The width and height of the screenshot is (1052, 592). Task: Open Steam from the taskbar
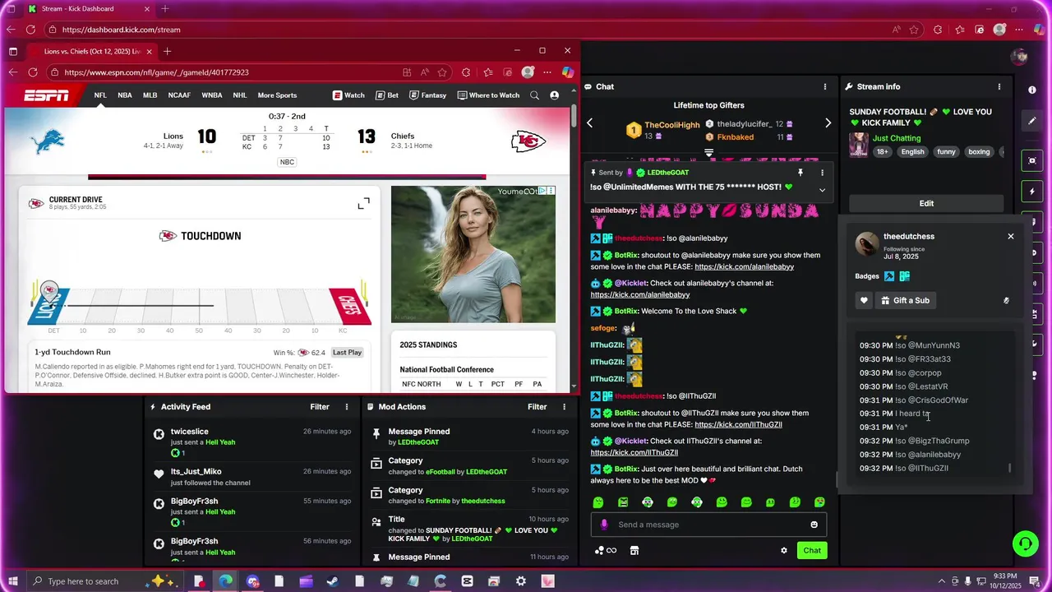coord(333,581)
